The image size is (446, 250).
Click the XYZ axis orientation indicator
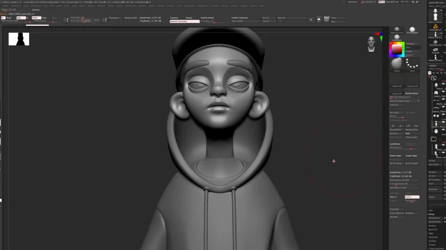[380, 36]
